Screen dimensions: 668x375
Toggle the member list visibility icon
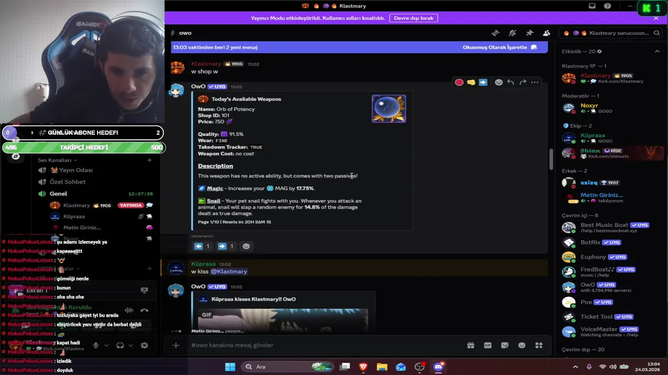546,33
